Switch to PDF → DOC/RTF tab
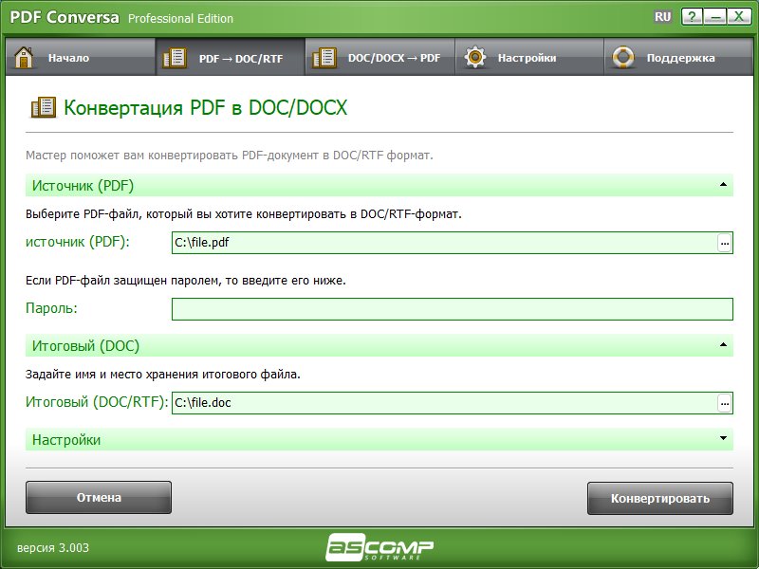This screenshot has height=569, width=759. 231,58
